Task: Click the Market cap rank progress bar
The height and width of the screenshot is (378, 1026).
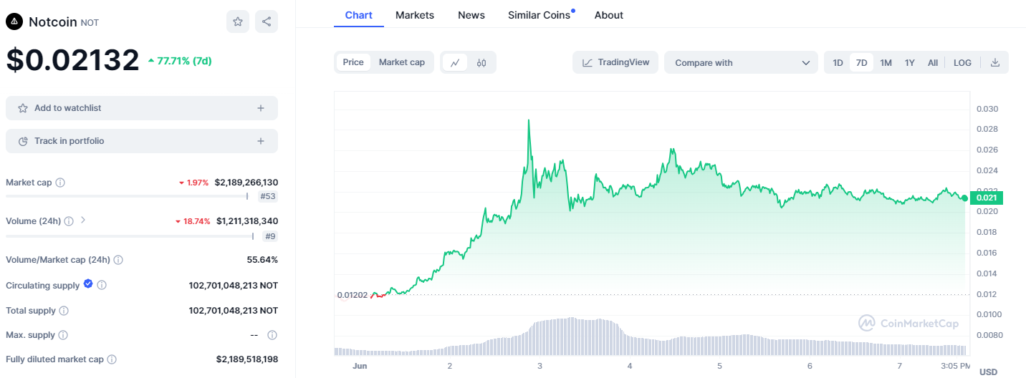Action: coord(127,196)
